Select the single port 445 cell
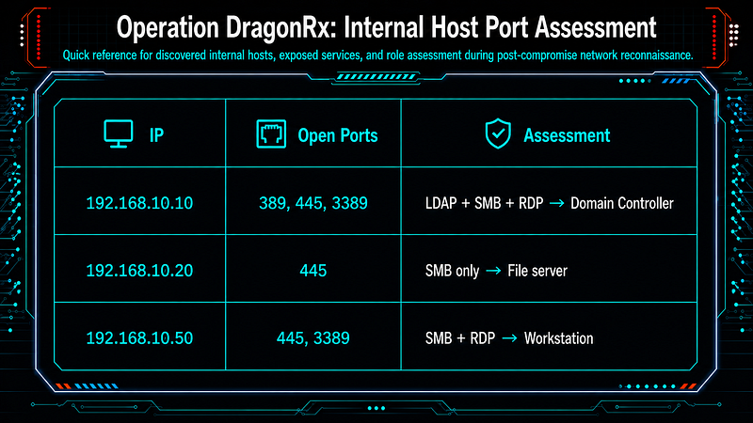Viewport: 753px width, 423px height. pos(313,271)
